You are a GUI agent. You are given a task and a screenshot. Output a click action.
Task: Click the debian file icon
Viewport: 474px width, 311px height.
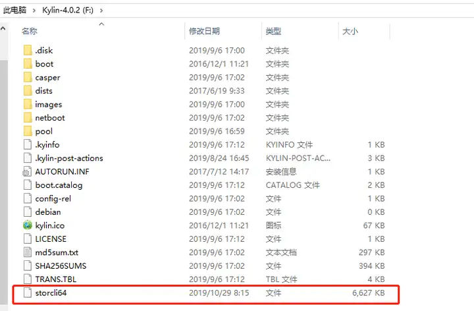(28, 212)
